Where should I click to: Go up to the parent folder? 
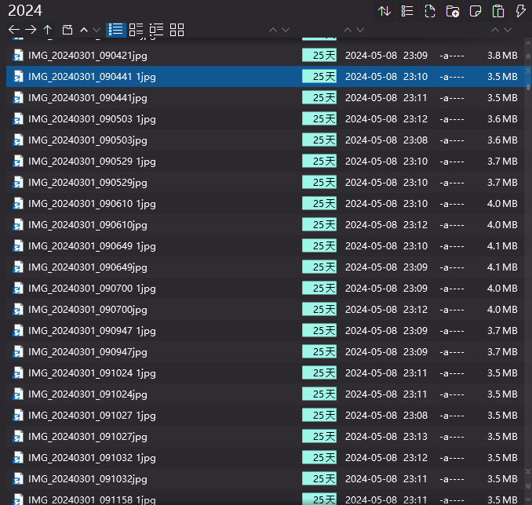48,30
